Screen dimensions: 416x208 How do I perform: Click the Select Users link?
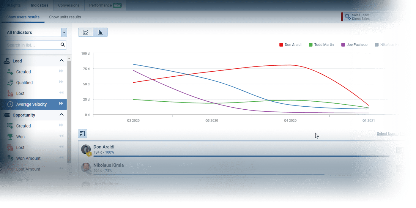(x=391, y=134)
